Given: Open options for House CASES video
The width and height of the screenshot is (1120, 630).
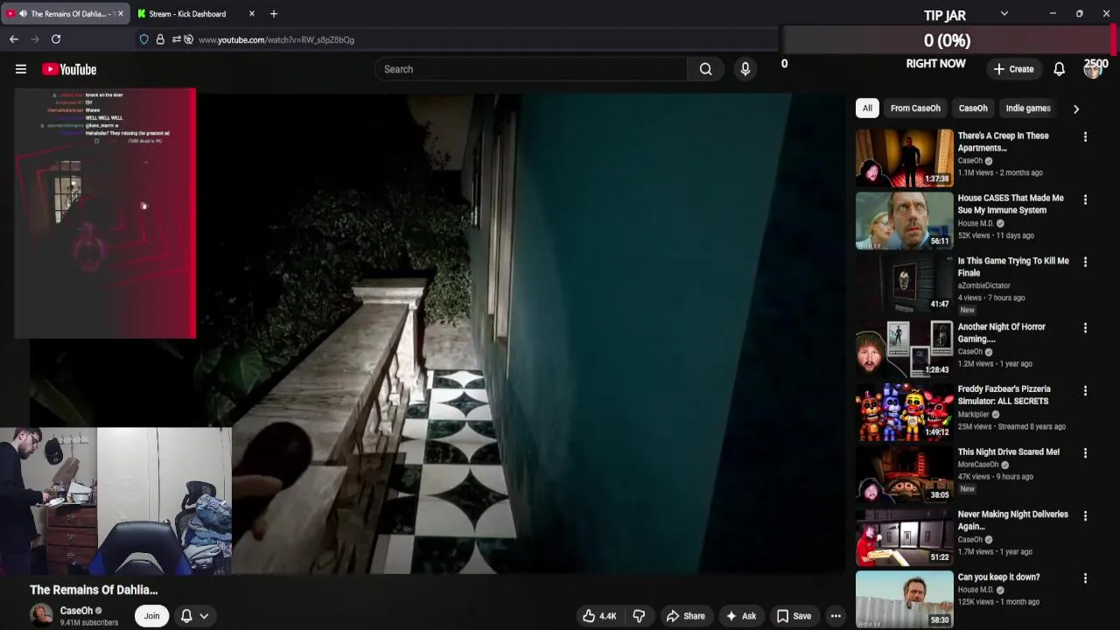Looking at the screenshot, I should 1085,199.
